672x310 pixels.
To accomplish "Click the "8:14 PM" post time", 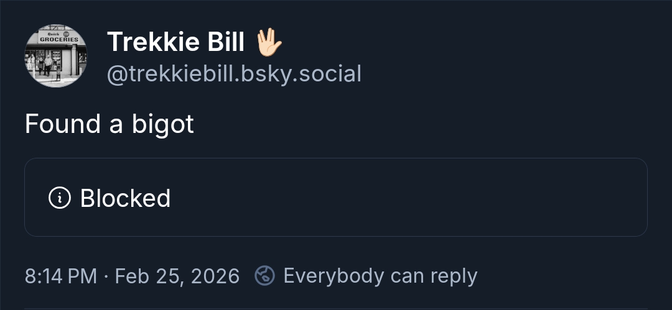I will [61, 276].
